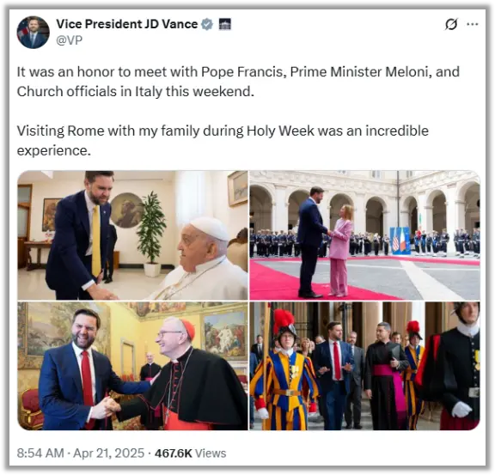
Task: Click the government affiliation building badge
Action: (x=225, y=24)
